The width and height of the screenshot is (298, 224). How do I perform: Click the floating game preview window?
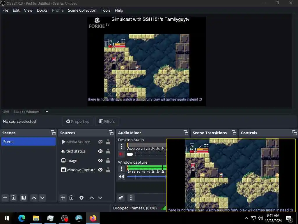pos(231,175)
